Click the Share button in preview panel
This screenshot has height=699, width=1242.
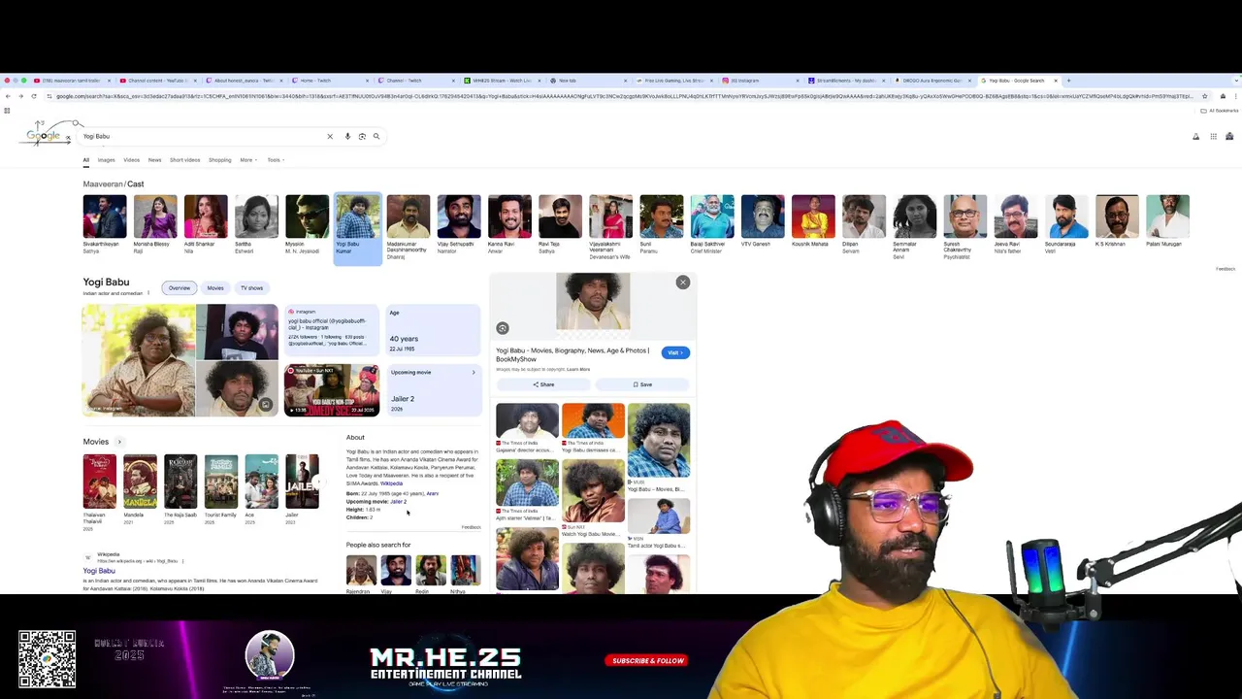click(543, 384)
